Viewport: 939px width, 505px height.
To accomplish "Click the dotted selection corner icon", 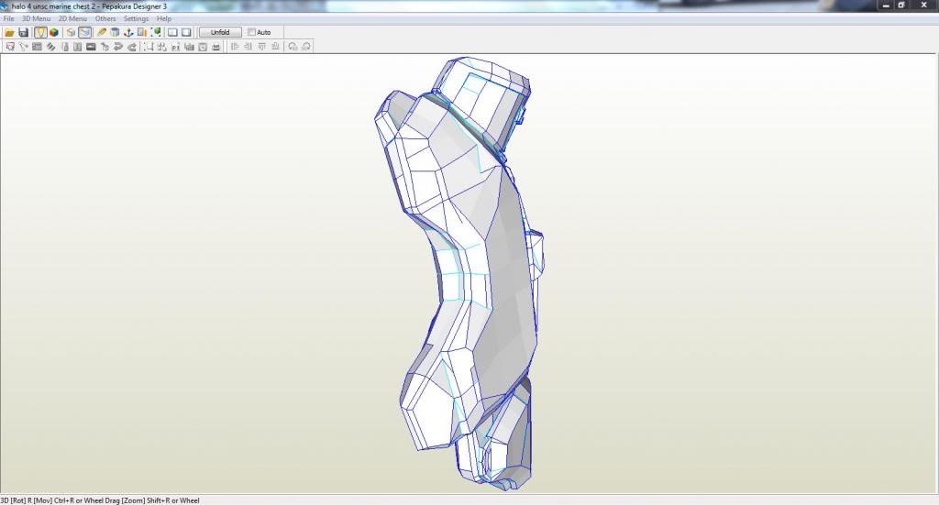I will 149,47.
